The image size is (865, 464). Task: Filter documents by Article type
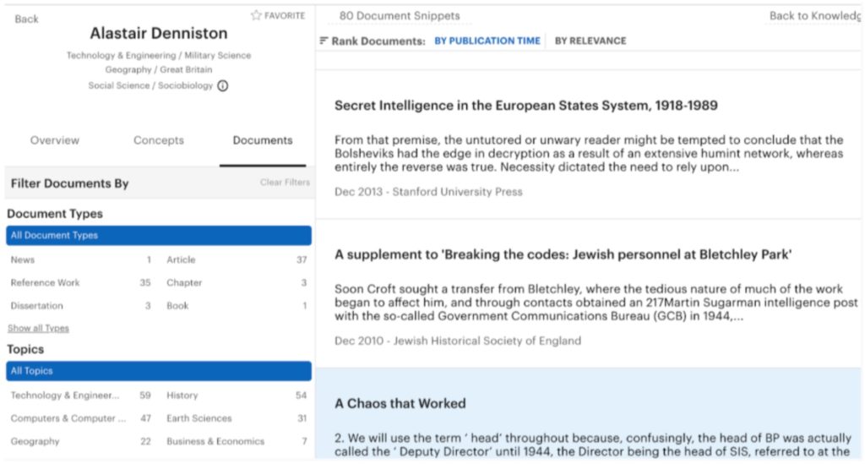[x=181, y=259]
